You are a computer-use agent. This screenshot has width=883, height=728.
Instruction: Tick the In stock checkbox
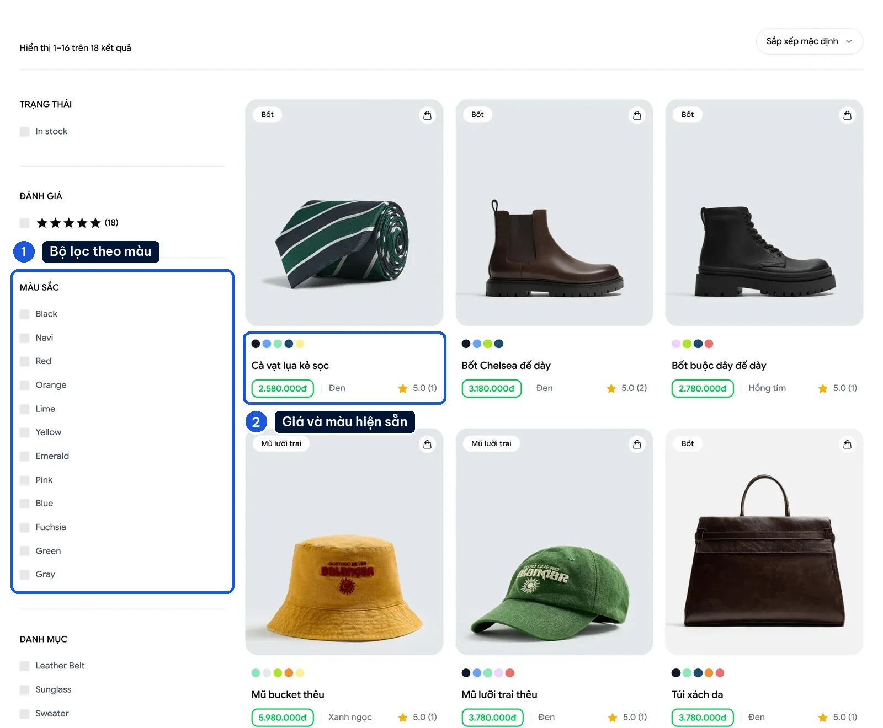tap(25, 132)
